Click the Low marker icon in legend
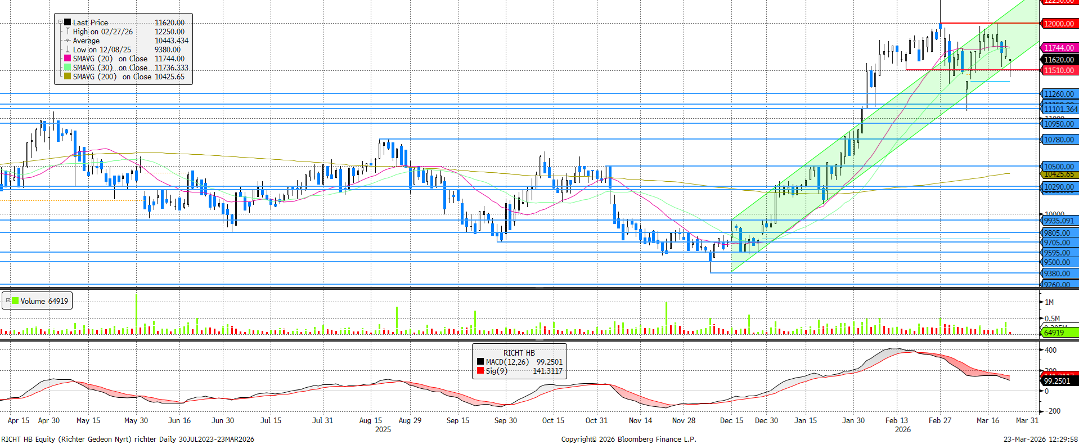The width and height of the screenshot is (1079, 444). click(68, 50)
